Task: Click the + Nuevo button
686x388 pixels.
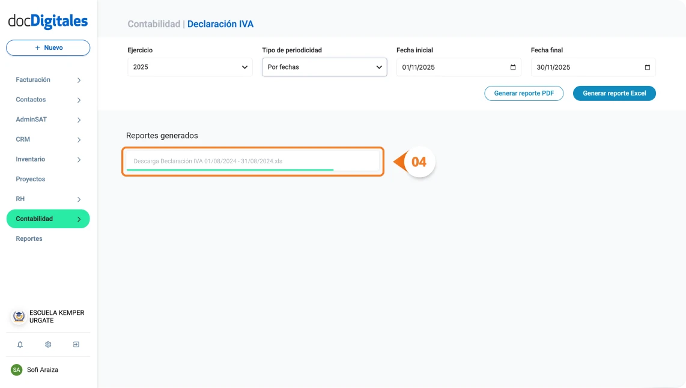Action: (x=47, y=47)
